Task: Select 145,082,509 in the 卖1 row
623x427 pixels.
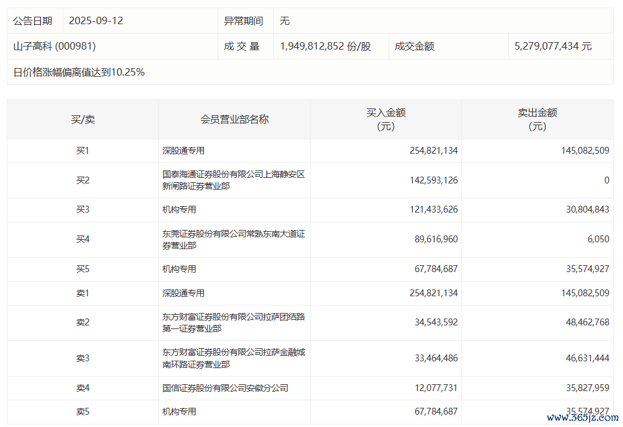Action: (585, 293)
